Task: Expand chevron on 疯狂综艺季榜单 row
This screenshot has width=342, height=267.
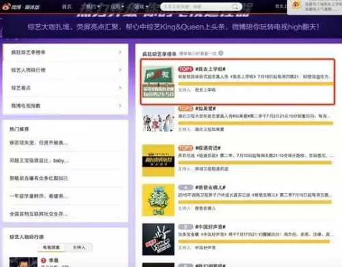Action: [x=120, y=53]
